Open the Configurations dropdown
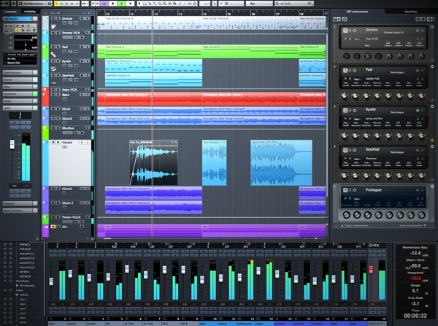Image resolution: width=438 pixels, height=326 pixels. point(35,4)
